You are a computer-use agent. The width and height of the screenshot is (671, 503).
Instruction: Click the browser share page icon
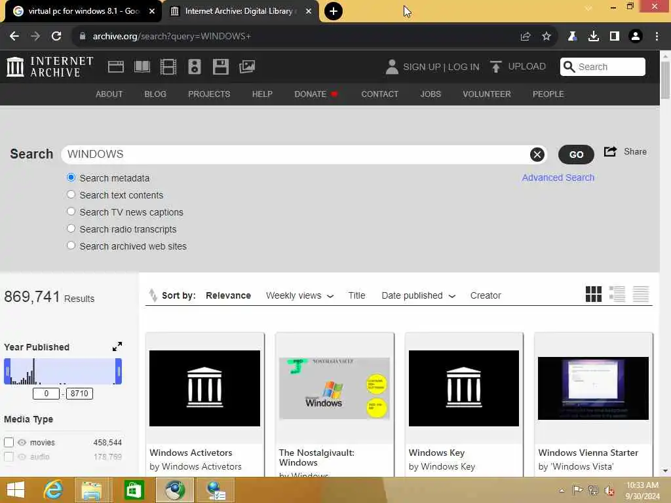[526, 37]
